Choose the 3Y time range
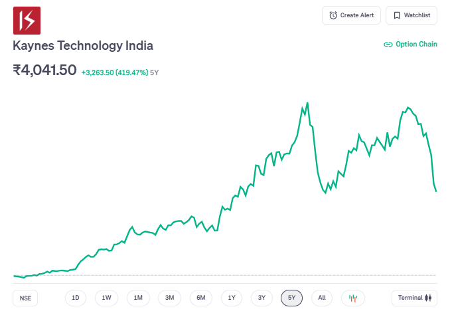Screen dimensions: 450x323 [x=262, y=298]
